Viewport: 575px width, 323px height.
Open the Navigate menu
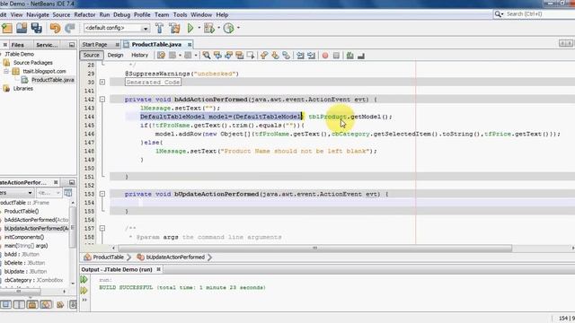pyautogui.click(x=38, y=14)
